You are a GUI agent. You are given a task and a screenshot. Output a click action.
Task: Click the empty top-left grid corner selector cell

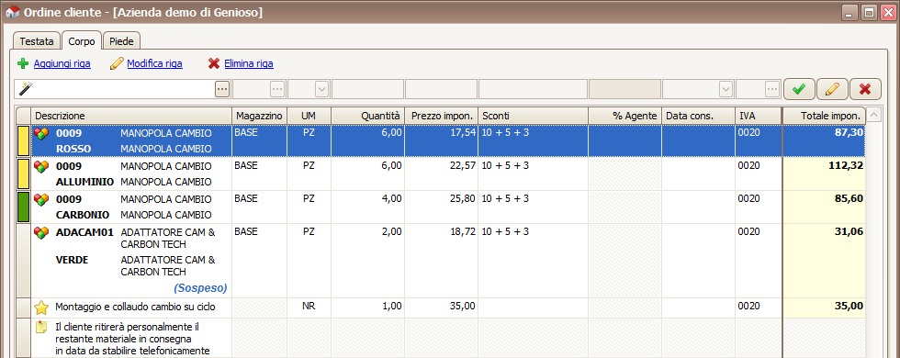tap(23, 116)
